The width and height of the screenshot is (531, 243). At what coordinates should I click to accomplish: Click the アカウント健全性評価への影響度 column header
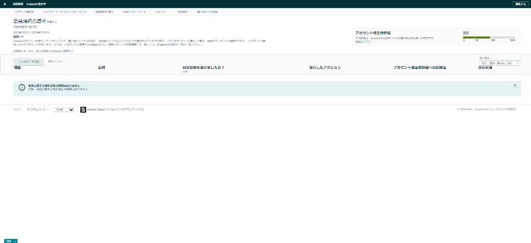tap(419, 68)
